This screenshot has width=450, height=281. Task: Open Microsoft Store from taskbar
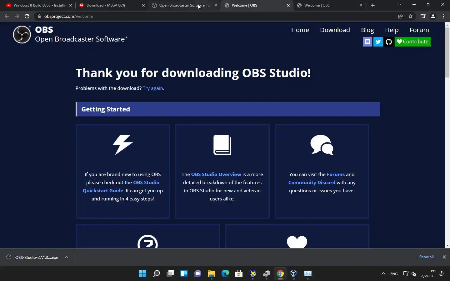[x=239, y=274]
